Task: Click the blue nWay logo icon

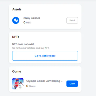Action: [16, 20]
